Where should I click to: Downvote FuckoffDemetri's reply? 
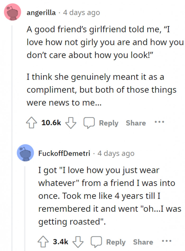[x=77, y=242]
